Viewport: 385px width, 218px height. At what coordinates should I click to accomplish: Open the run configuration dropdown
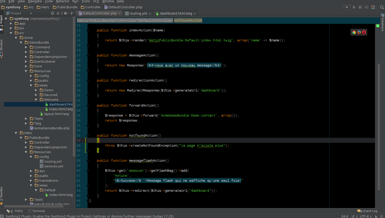pyautogui.click(x=347, y=7)
